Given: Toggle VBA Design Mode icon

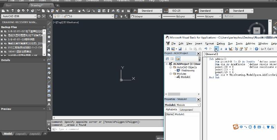Looking at the screenshot, I should tap(231, 49).
